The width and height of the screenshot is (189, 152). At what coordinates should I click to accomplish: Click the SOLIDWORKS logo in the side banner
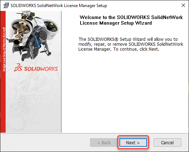pos(36,68)
